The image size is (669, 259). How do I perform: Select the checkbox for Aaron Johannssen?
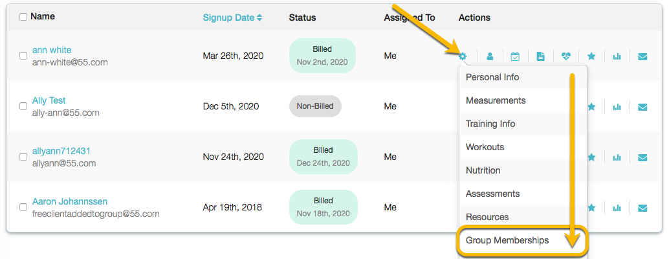point(23,208)
